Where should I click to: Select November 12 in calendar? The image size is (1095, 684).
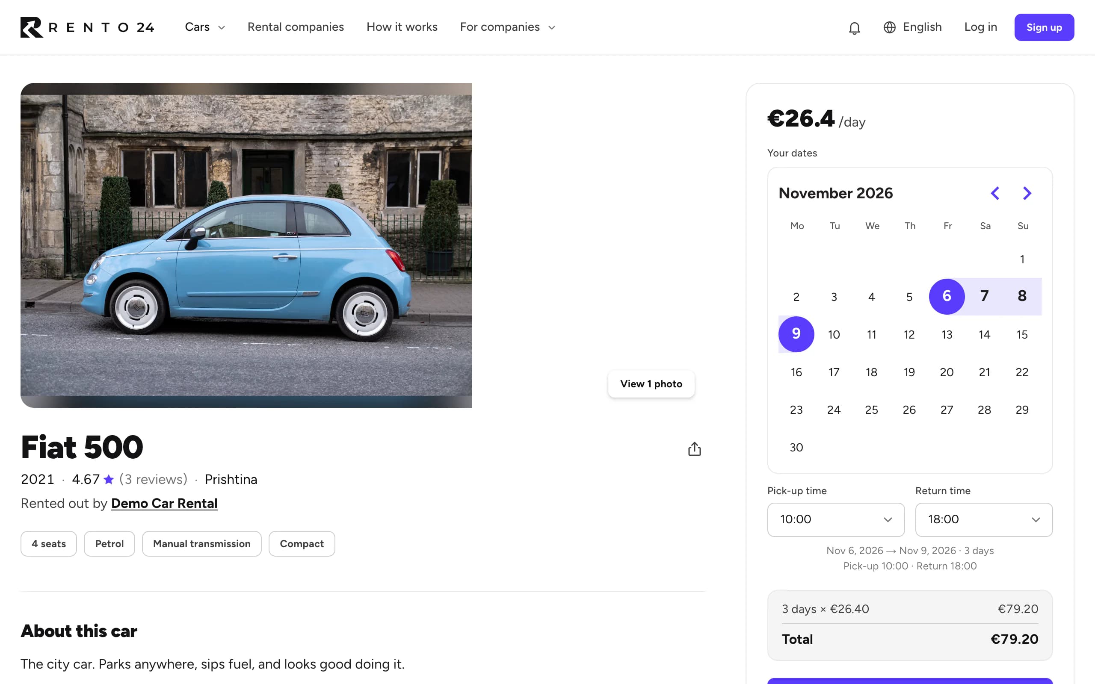pyautogui.click(x=909, y=334)
